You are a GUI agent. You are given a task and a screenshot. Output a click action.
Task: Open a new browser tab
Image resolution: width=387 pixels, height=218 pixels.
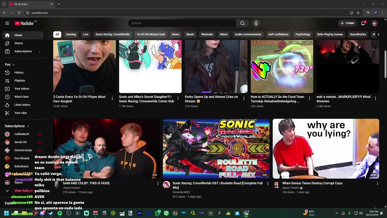pos(59,4)
